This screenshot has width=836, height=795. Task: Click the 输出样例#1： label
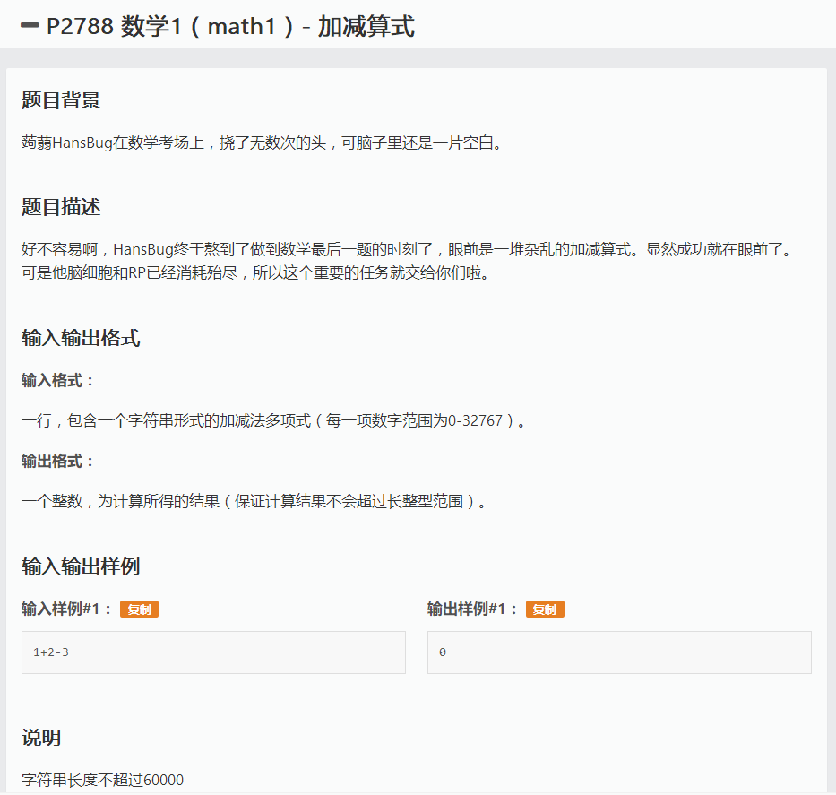coord(472,609)
